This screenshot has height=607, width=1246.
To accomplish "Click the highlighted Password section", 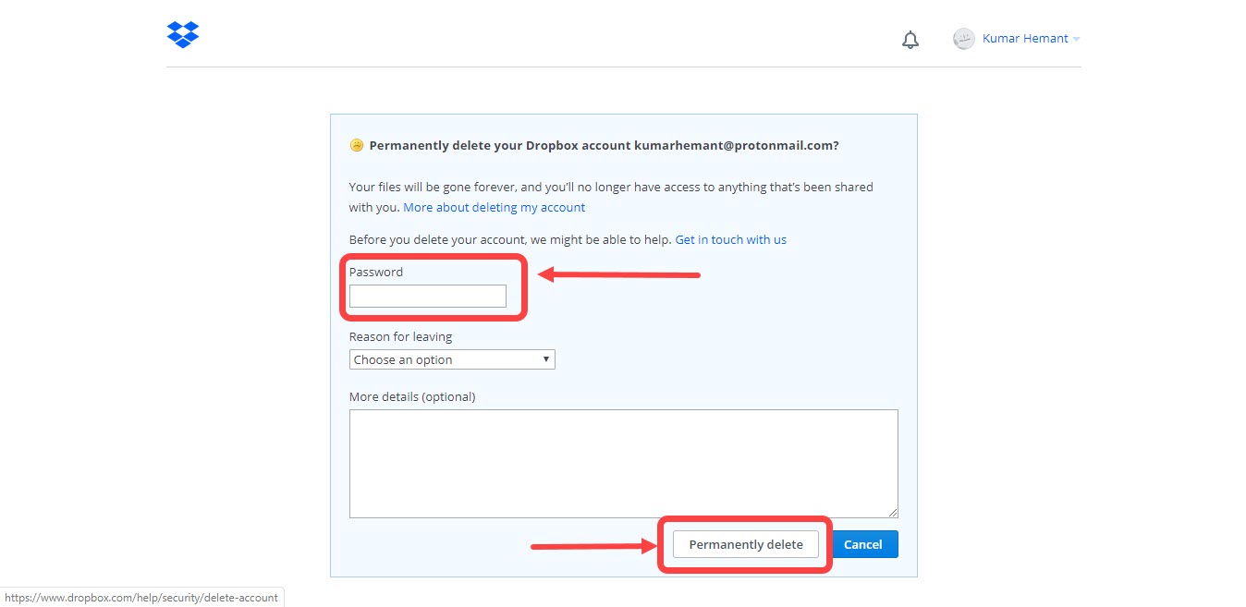I will coord(434,286).
